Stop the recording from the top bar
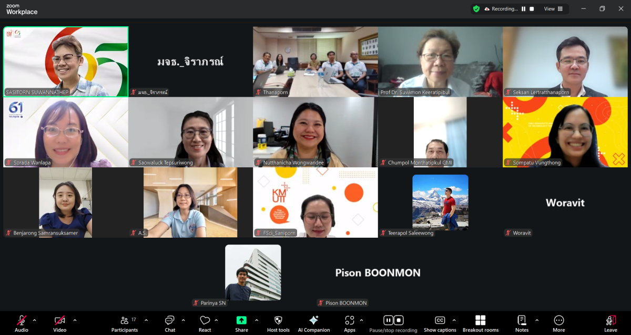The width and height of the screenshot is (631, 335). click(532, 9)
